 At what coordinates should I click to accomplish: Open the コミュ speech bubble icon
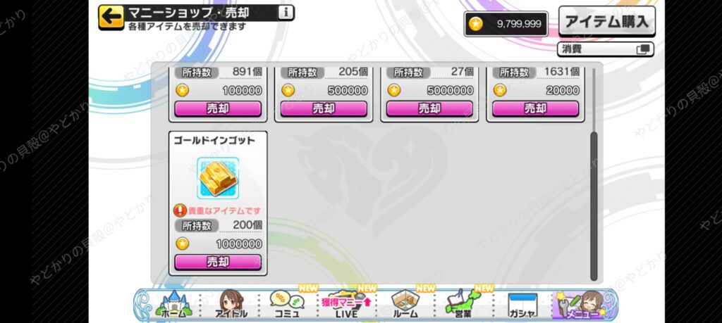click(288, 305)
